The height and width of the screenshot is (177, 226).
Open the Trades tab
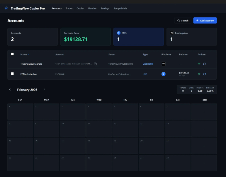[69, 9]
